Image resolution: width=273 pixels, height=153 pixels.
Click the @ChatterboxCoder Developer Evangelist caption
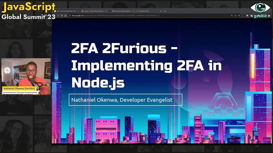click(20, 93)
